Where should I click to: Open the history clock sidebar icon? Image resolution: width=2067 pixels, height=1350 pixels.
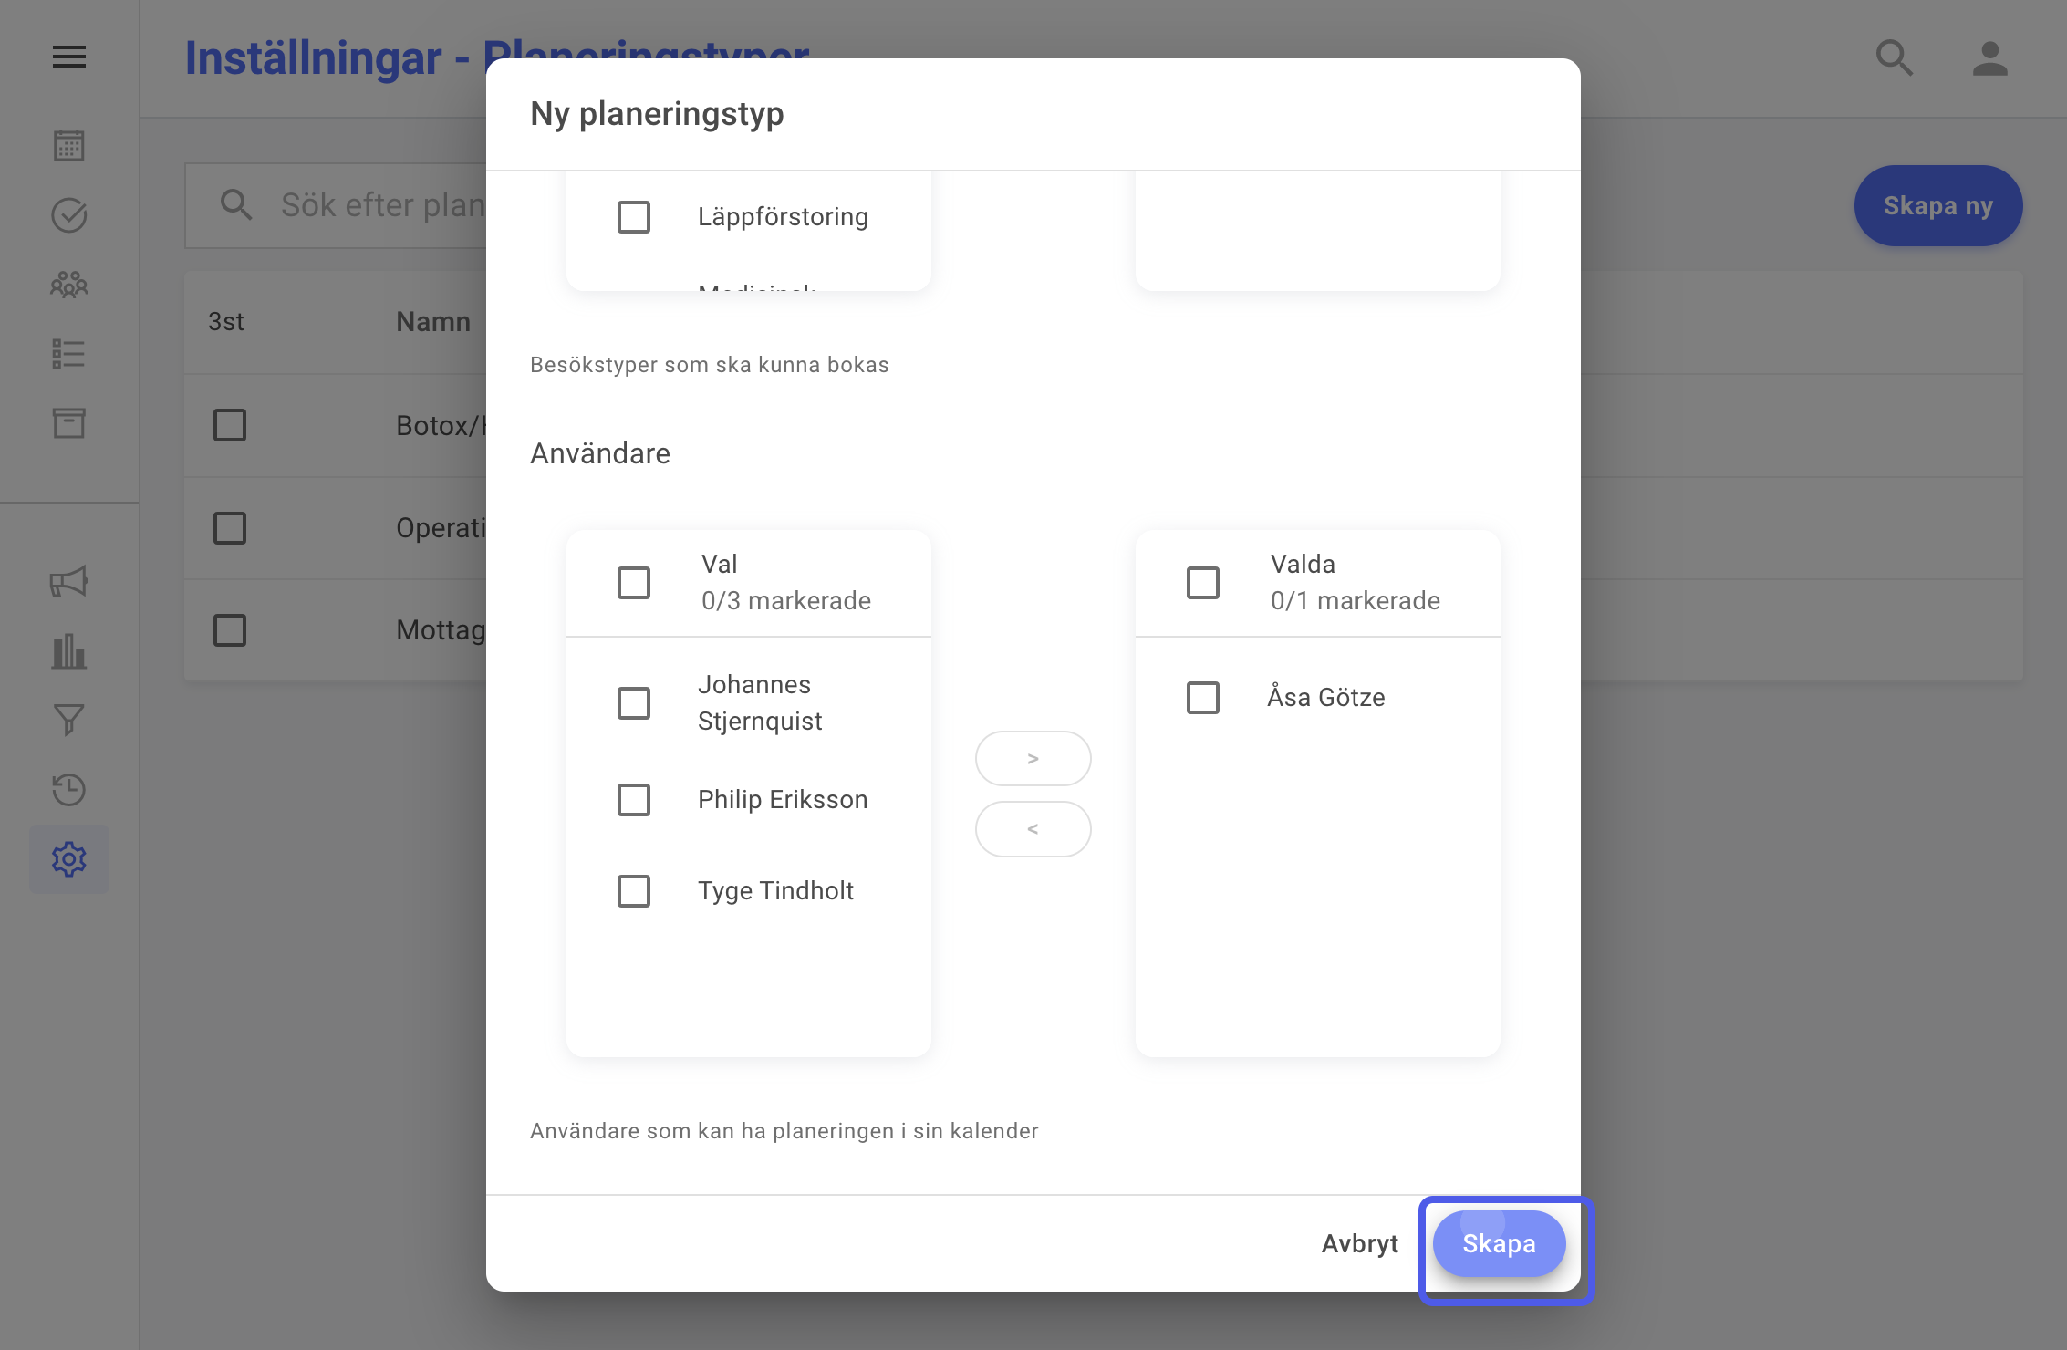pyautogui.click(x=69, y=790)
